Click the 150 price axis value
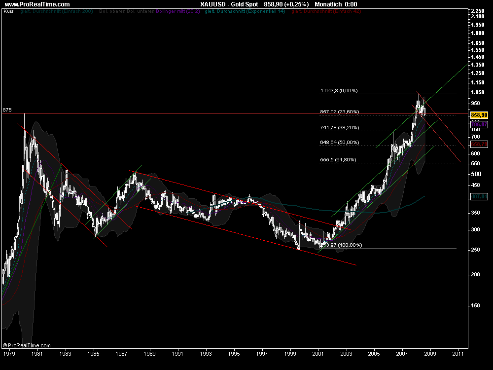493x370 pixels. [475, 305]
